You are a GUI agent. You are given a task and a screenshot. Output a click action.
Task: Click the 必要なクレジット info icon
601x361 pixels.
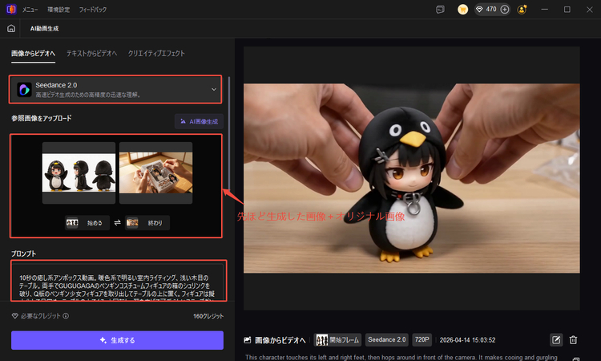point(66,316)
